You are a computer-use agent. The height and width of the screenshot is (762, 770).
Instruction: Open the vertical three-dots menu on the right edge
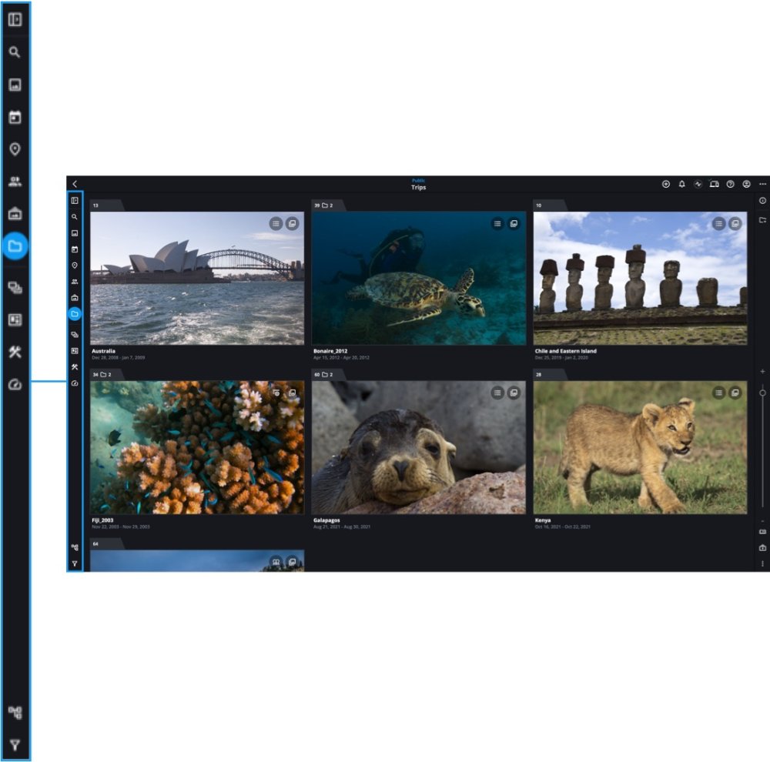pos(762,563)
